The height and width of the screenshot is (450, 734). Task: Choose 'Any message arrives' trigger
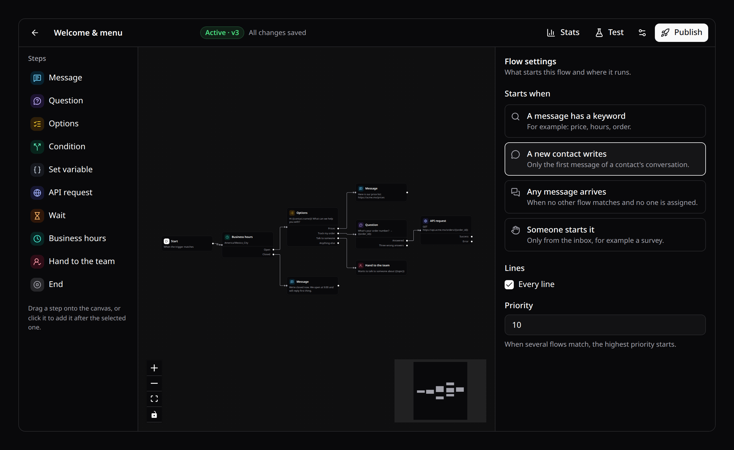tap(605, 197)
